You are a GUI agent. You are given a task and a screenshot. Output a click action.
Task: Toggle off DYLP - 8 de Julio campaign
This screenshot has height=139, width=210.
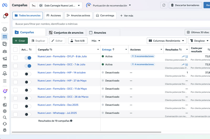(x=28, y=58)
